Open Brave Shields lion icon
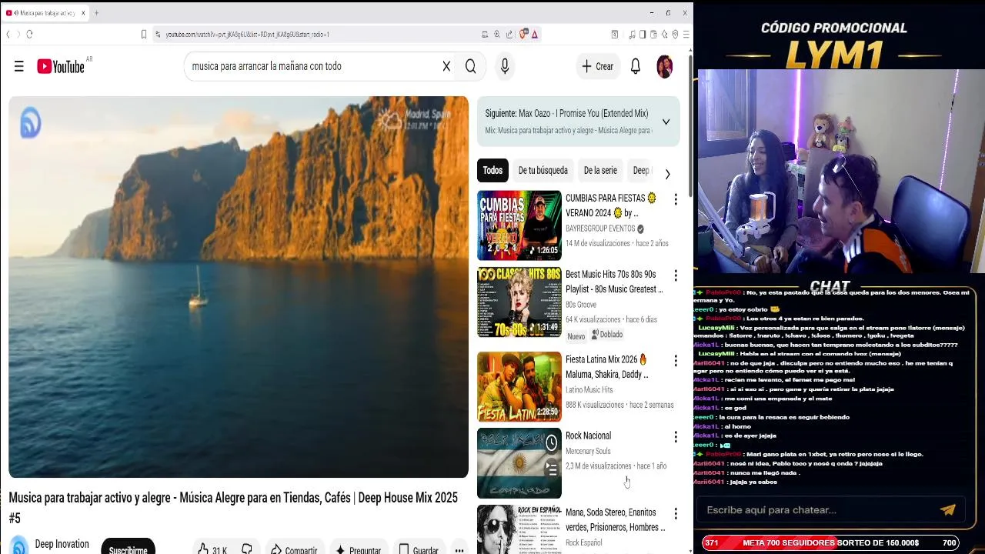 coord(523,34)
